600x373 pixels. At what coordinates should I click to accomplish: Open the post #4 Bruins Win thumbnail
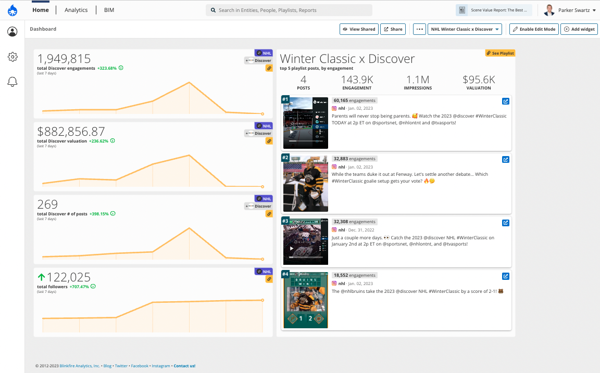[305, 300]
